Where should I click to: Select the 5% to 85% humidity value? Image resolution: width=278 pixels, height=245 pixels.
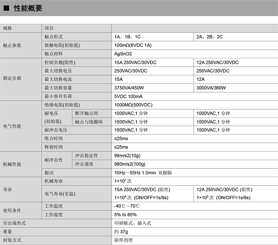[125, 214]
